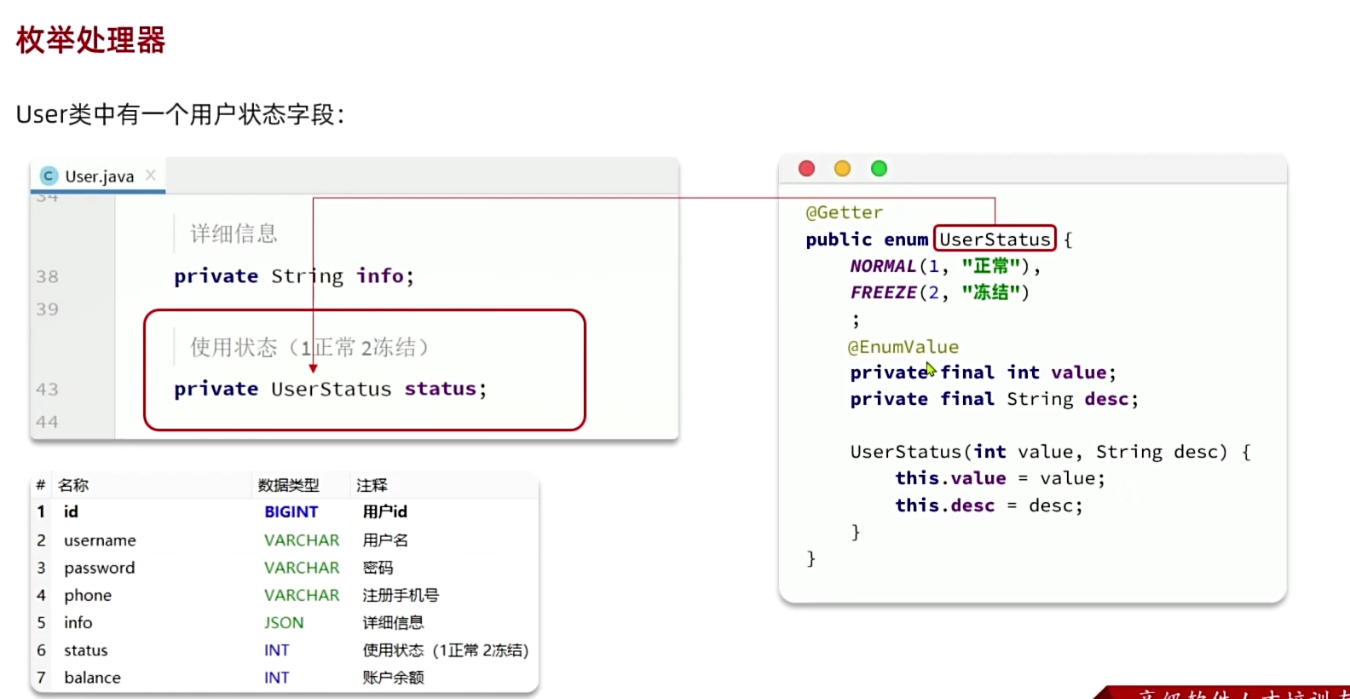This screenshot has width=1350, height=699.
Task: Close the User.java tab
Action: [151, 175]
